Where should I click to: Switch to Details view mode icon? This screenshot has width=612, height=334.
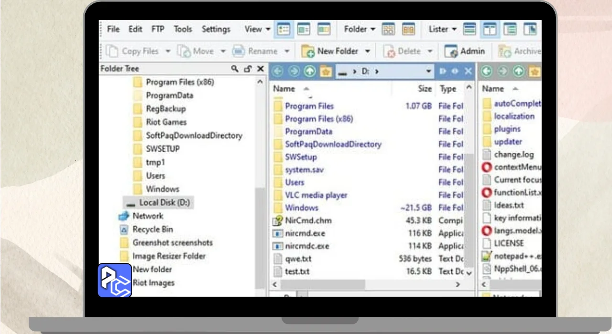[x=284, y=29]
